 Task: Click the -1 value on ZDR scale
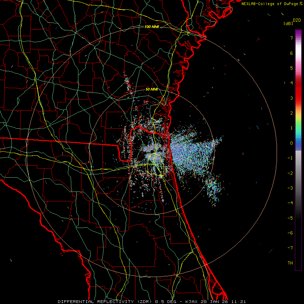(x=290, y=158)
